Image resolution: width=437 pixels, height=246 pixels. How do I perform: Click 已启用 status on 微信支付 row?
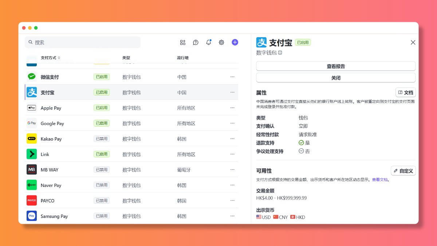(102, 77)
